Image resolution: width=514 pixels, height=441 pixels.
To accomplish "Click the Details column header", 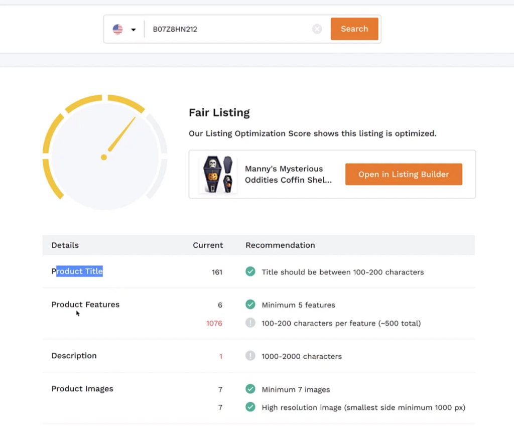I will (x=65, y=245).
